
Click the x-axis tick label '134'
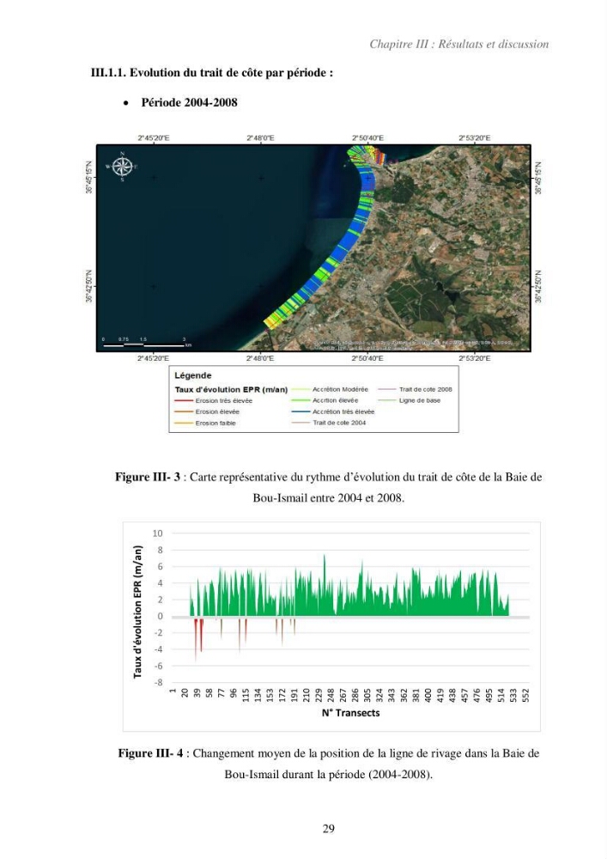258,696
